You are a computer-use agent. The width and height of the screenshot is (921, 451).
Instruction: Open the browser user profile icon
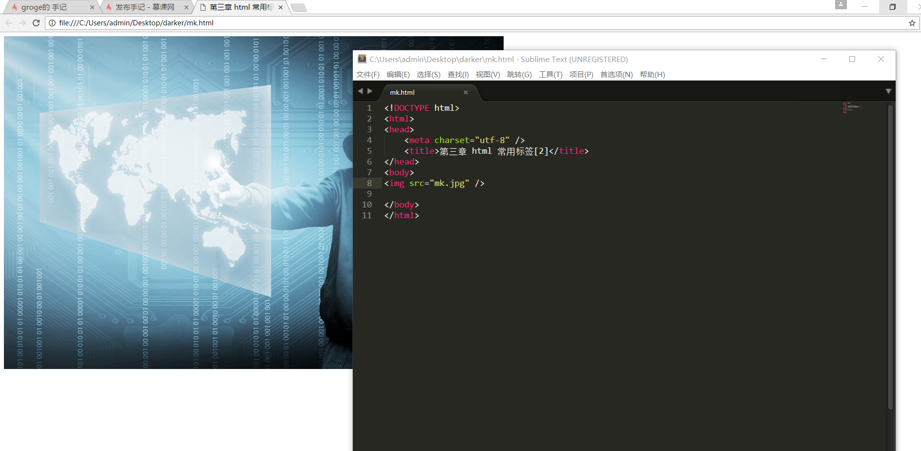[x=841, y=4]
